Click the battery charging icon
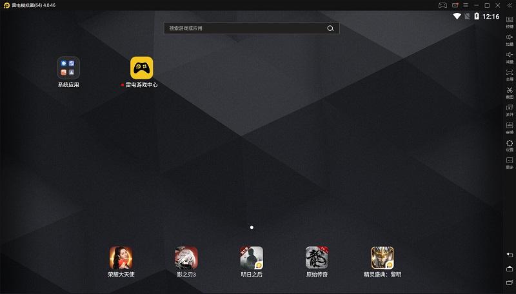 pyautogui.click(x=477, y=16)
